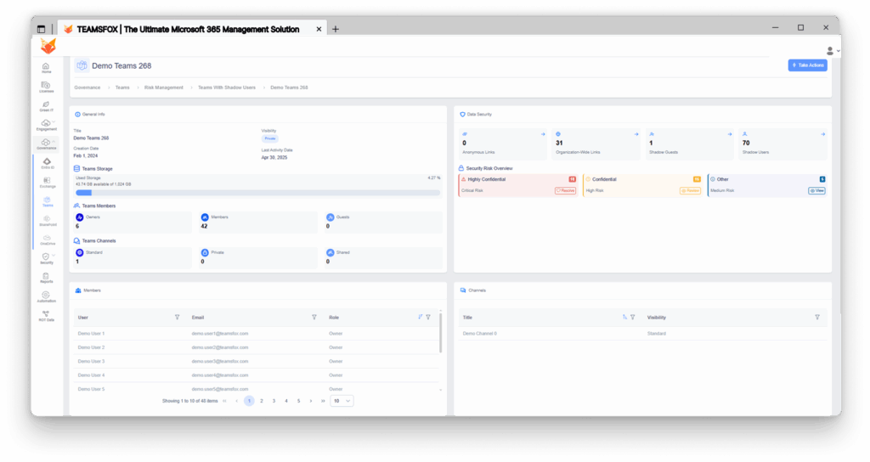The height and width of the screenshot is (462, 870).
Task: Click Demo Channel 0 row
Action: [x=643, y=333]
